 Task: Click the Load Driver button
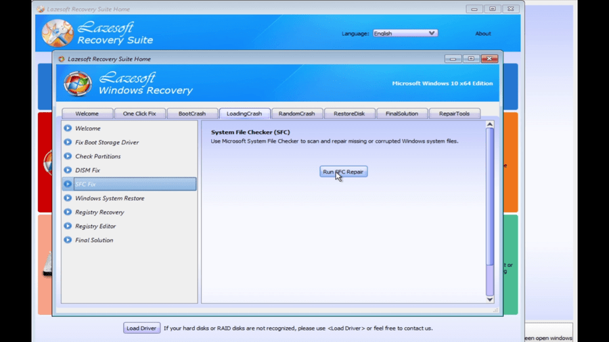coord(141,328)
